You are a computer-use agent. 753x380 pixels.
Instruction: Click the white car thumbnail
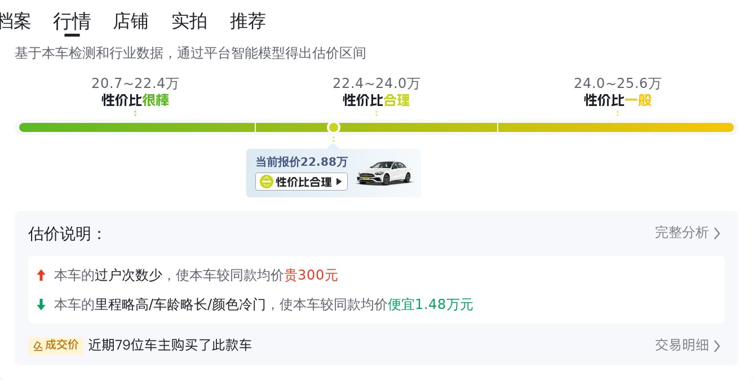[x=384, y=173]
